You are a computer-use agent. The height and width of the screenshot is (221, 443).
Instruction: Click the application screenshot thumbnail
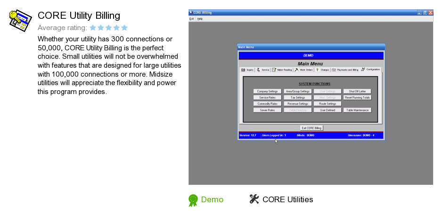(311, 97)
